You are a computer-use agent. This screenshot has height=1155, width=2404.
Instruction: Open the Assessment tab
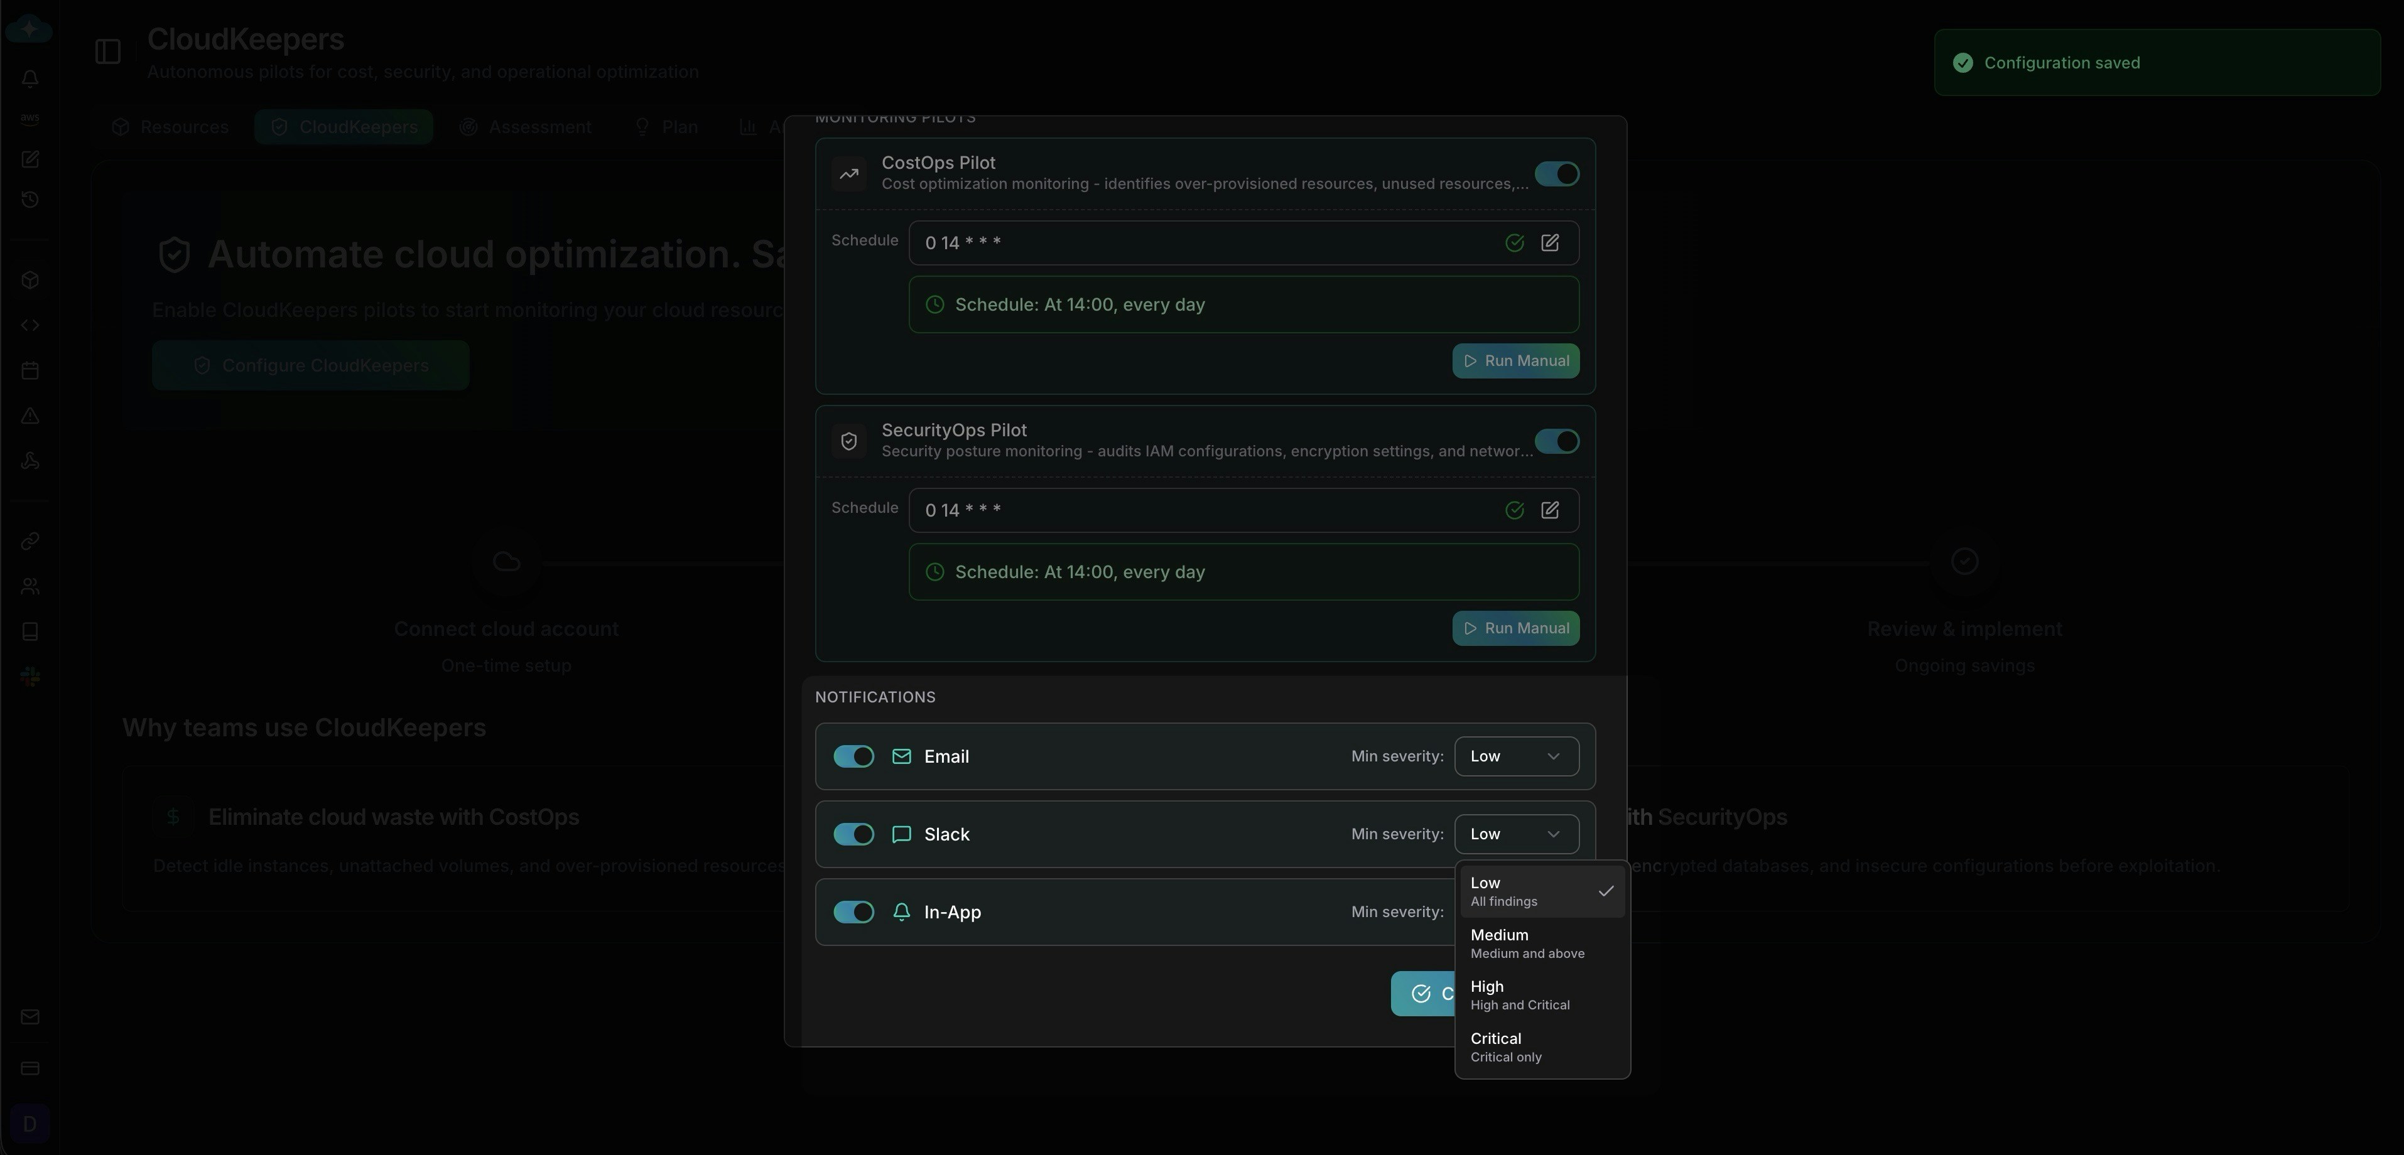click(526, 126)
